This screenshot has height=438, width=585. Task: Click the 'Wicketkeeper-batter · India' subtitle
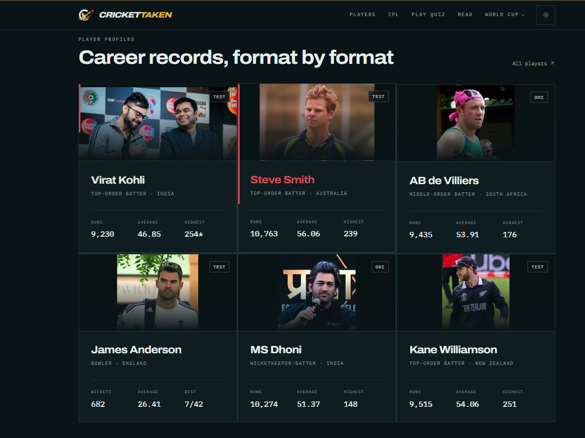(x=297, y=363)
